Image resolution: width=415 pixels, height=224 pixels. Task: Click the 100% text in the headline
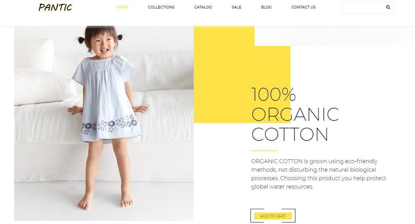click(x=273, y=94)
